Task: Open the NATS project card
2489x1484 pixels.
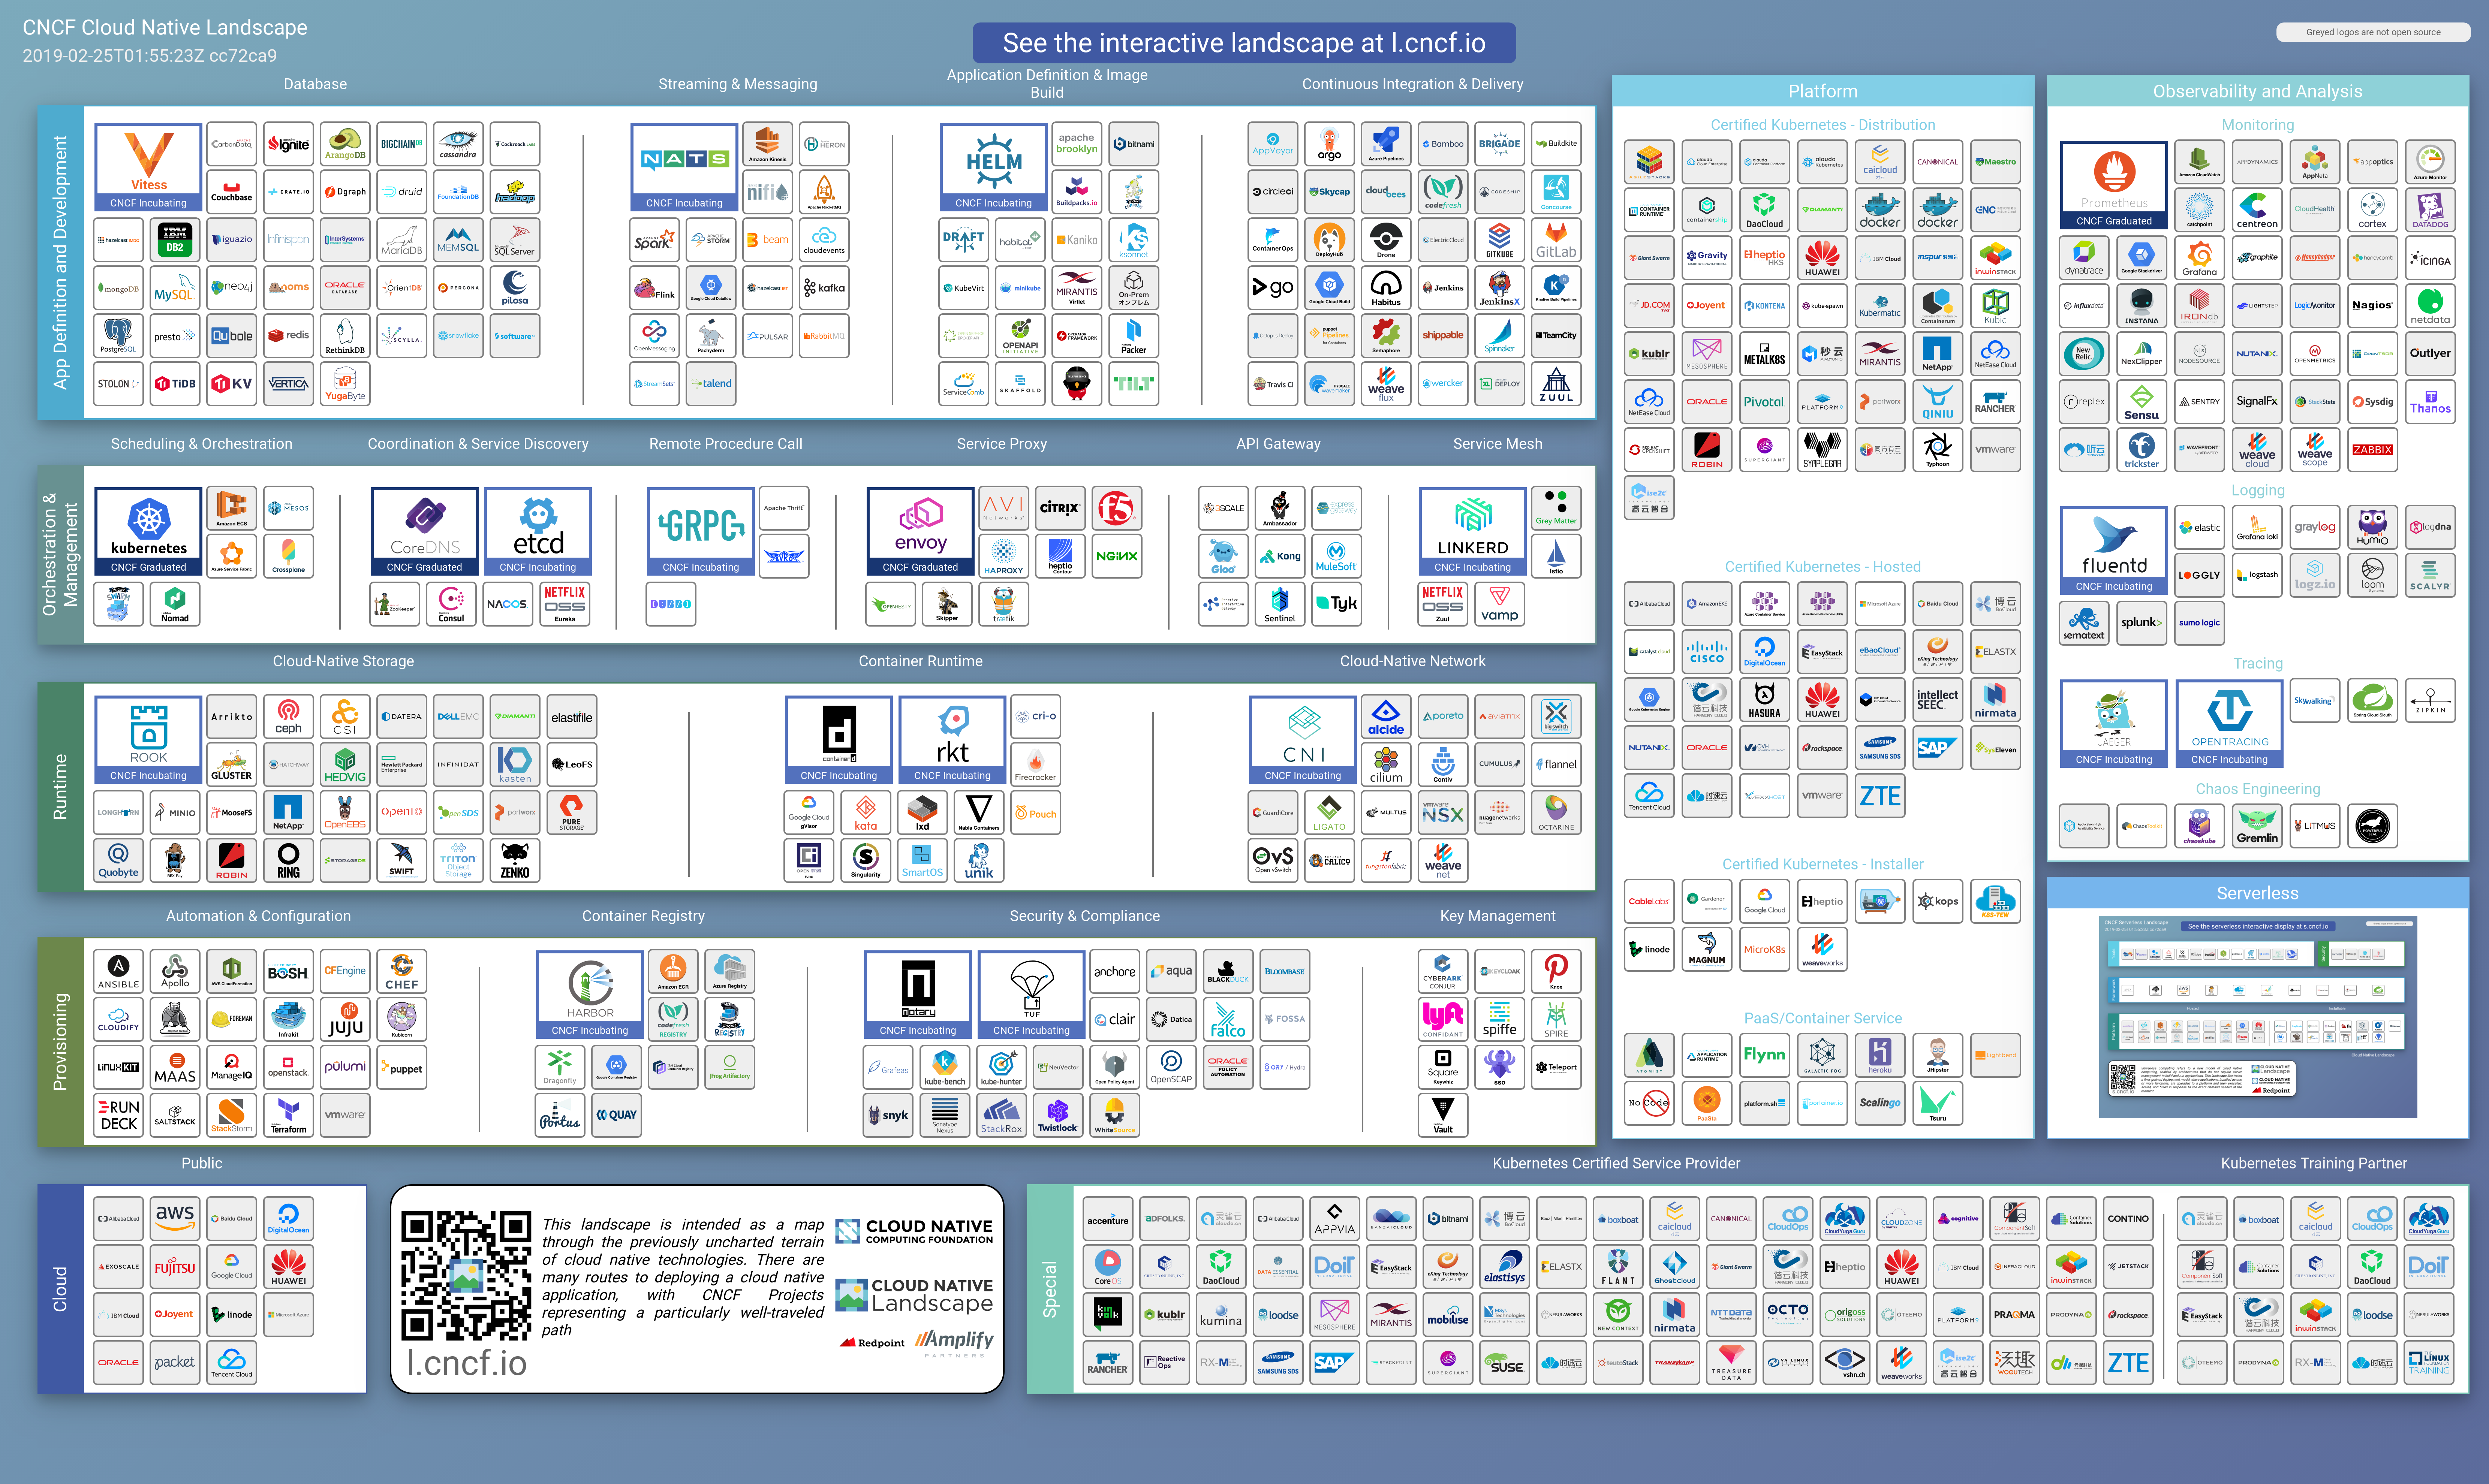Action: pos(684,167)
